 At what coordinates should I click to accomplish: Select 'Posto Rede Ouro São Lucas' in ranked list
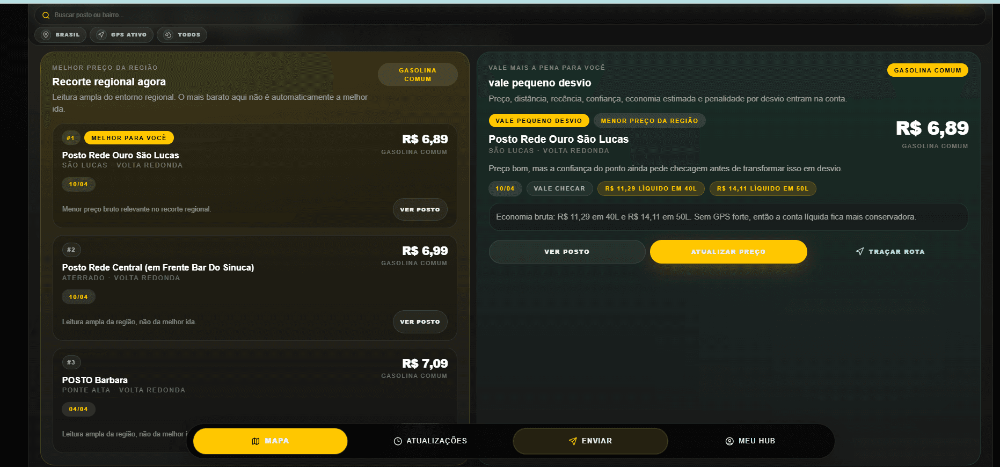click(121, 155)
